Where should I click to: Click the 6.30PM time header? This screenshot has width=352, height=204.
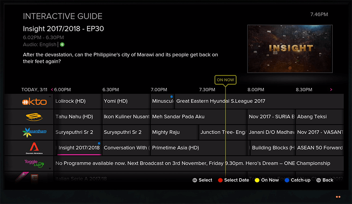111,90
